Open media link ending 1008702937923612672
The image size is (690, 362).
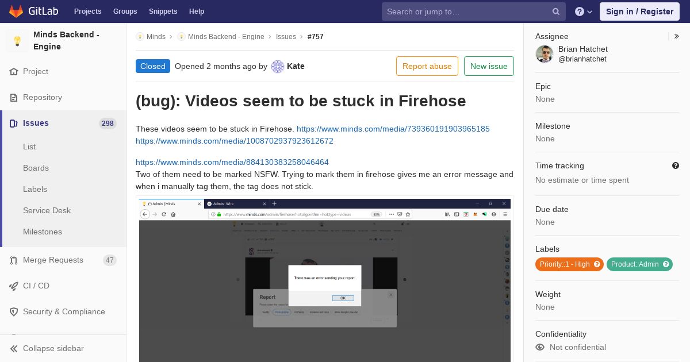pyautogui.click(x=235, y=141)
